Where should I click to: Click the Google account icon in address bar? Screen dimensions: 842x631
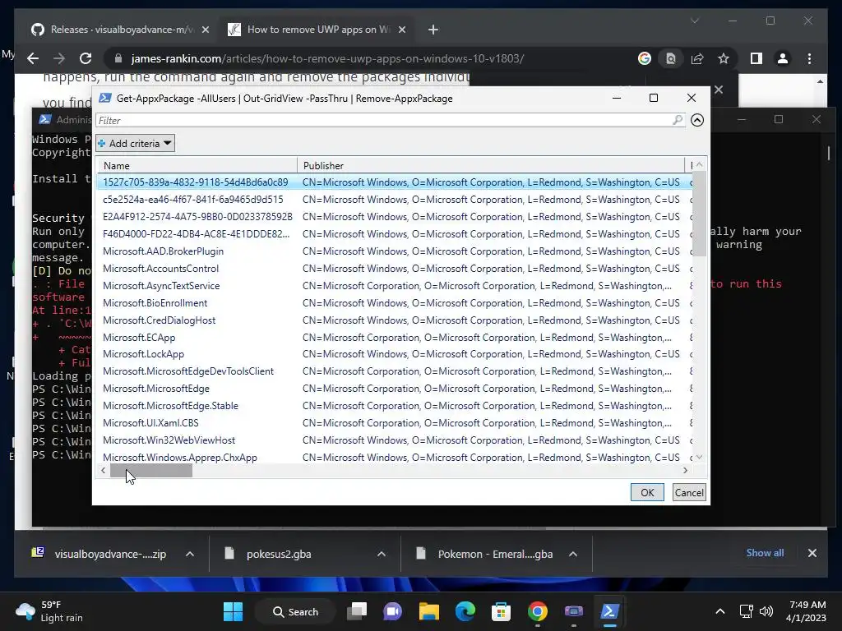[645, 58]
